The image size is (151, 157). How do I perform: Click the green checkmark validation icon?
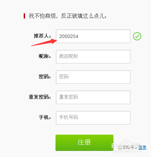click(x=137, y=36)
